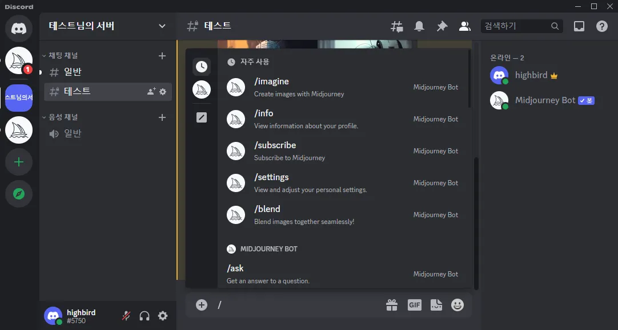This screenshot has height=330, width=618.
Task: Open Midjourney server with notification badge
Action: coord(18,60)
